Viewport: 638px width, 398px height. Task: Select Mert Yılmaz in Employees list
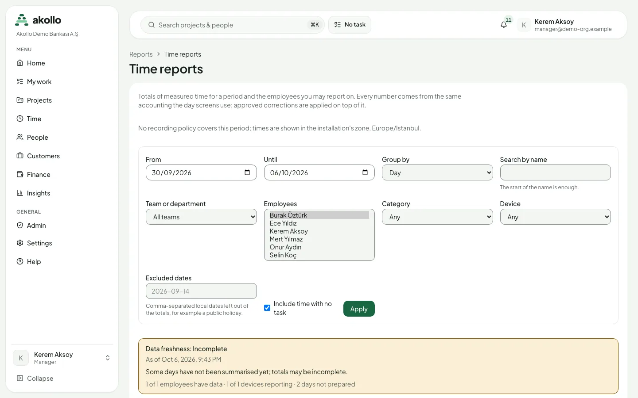point(319,239)
